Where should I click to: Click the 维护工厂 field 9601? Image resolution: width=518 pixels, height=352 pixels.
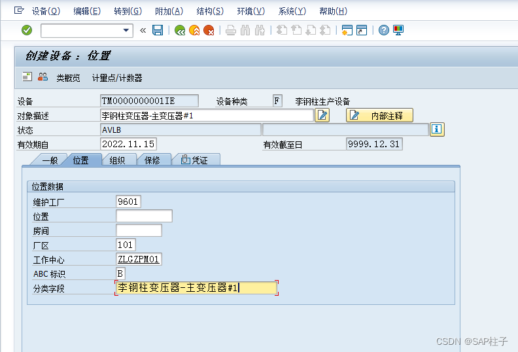coord(128,202)
